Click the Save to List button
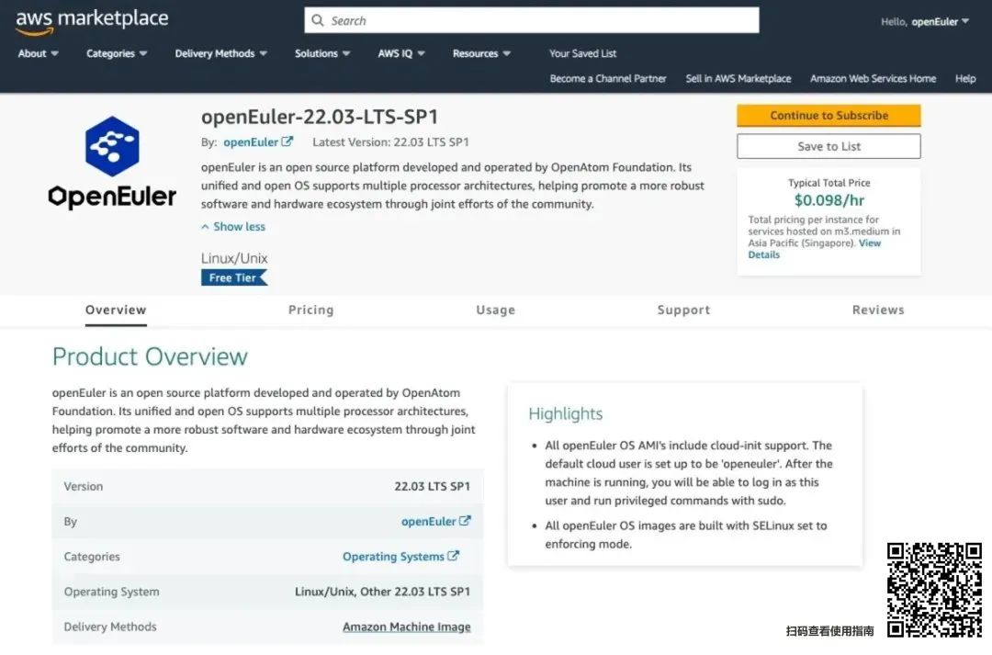 coord(829,146)
